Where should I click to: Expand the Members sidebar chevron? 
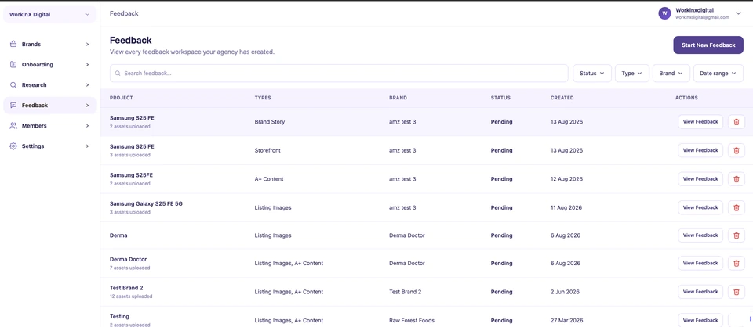[x=87, y=125]
